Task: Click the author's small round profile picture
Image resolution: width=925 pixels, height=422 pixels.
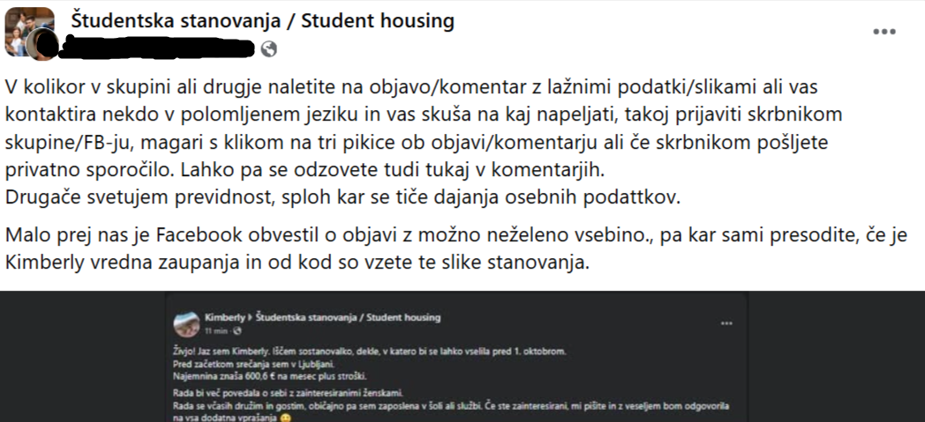Action: click(x=44, y=47)
